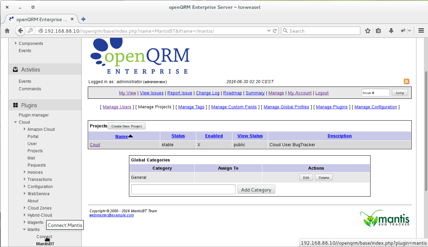Focus the new category name field
428x247 pixels.
[x=183, y=189]
